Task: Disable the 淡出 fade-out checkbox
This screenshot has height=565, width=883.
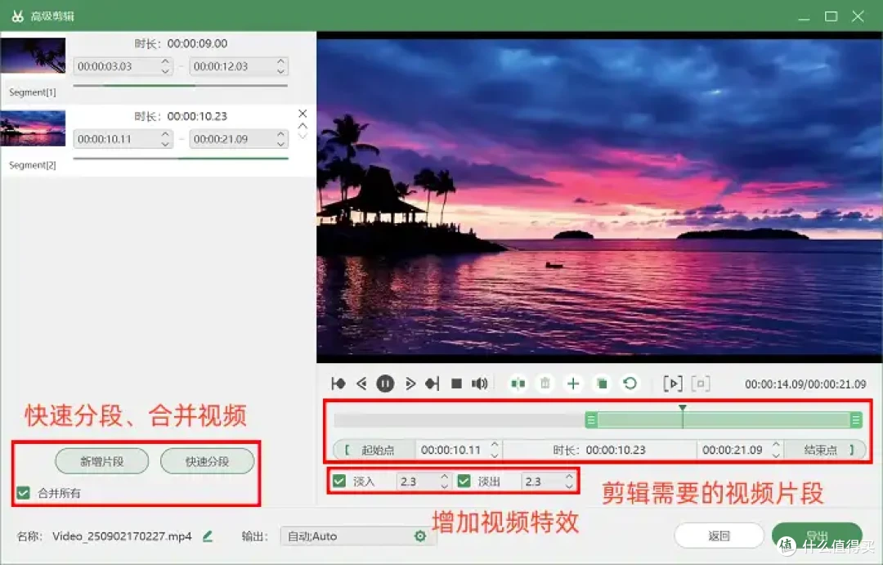Action: click(x=464, y=481)
